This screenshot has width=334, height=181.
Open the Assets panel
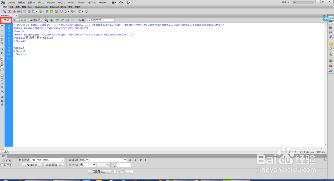(330, 66)
